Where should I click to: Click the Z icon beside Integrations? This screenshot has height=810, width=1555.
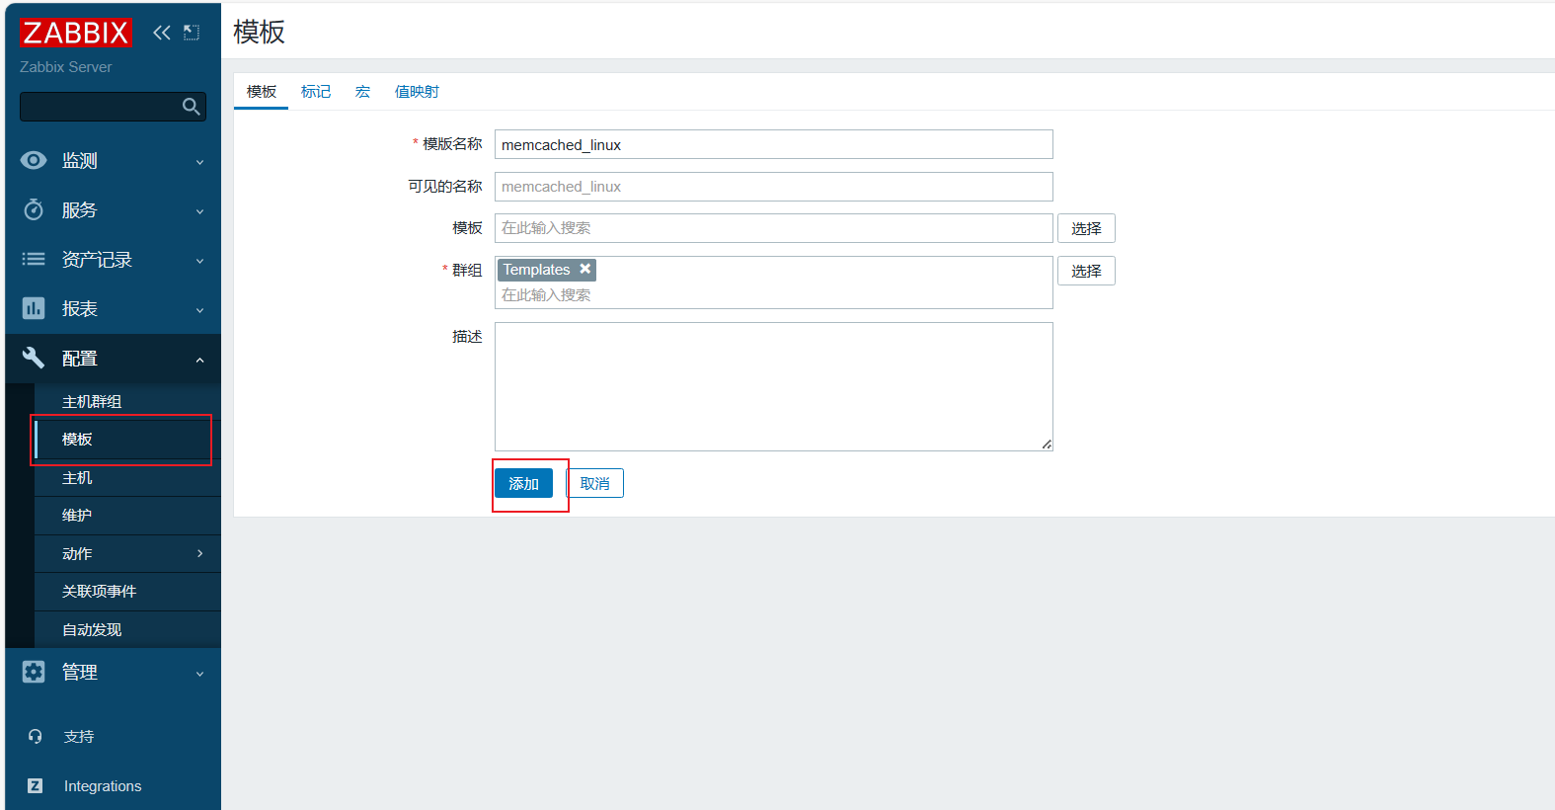[36, 785]
